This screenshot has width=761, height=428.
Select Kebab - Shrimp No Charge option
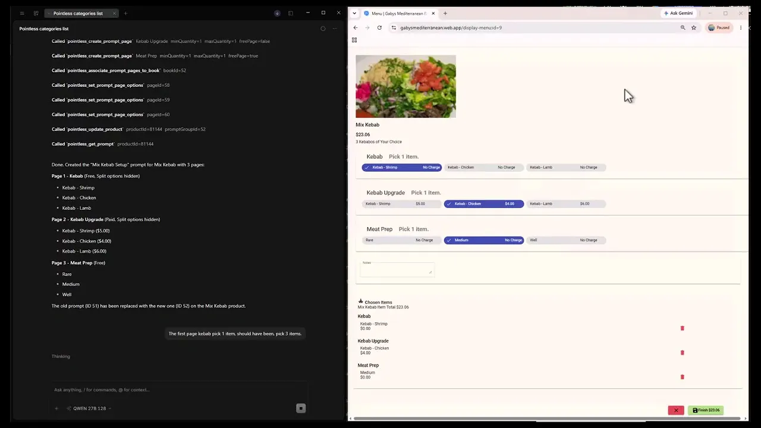point(402,168)
